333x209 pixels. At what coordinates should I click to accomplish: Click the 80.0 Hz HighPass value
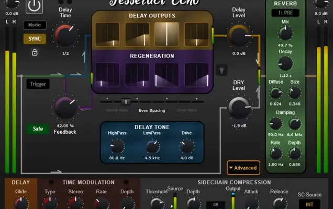pos(117,158)
